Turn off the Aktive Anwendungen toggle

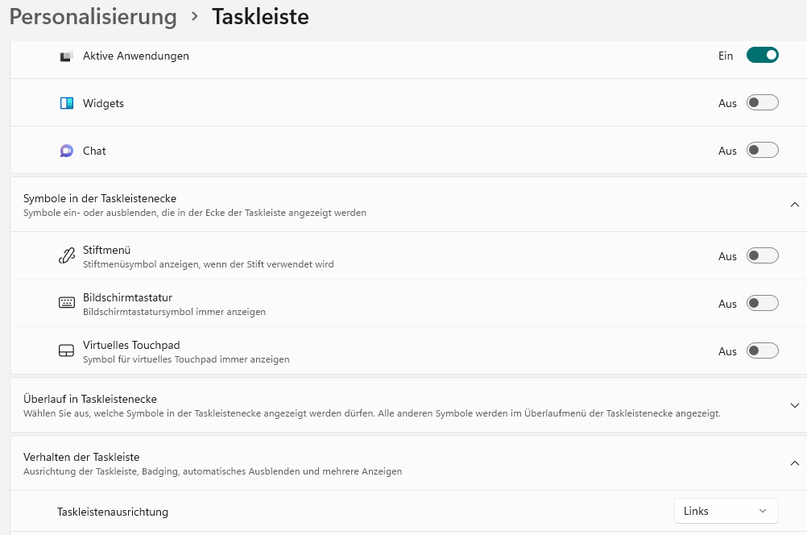(x=762, y=55)
